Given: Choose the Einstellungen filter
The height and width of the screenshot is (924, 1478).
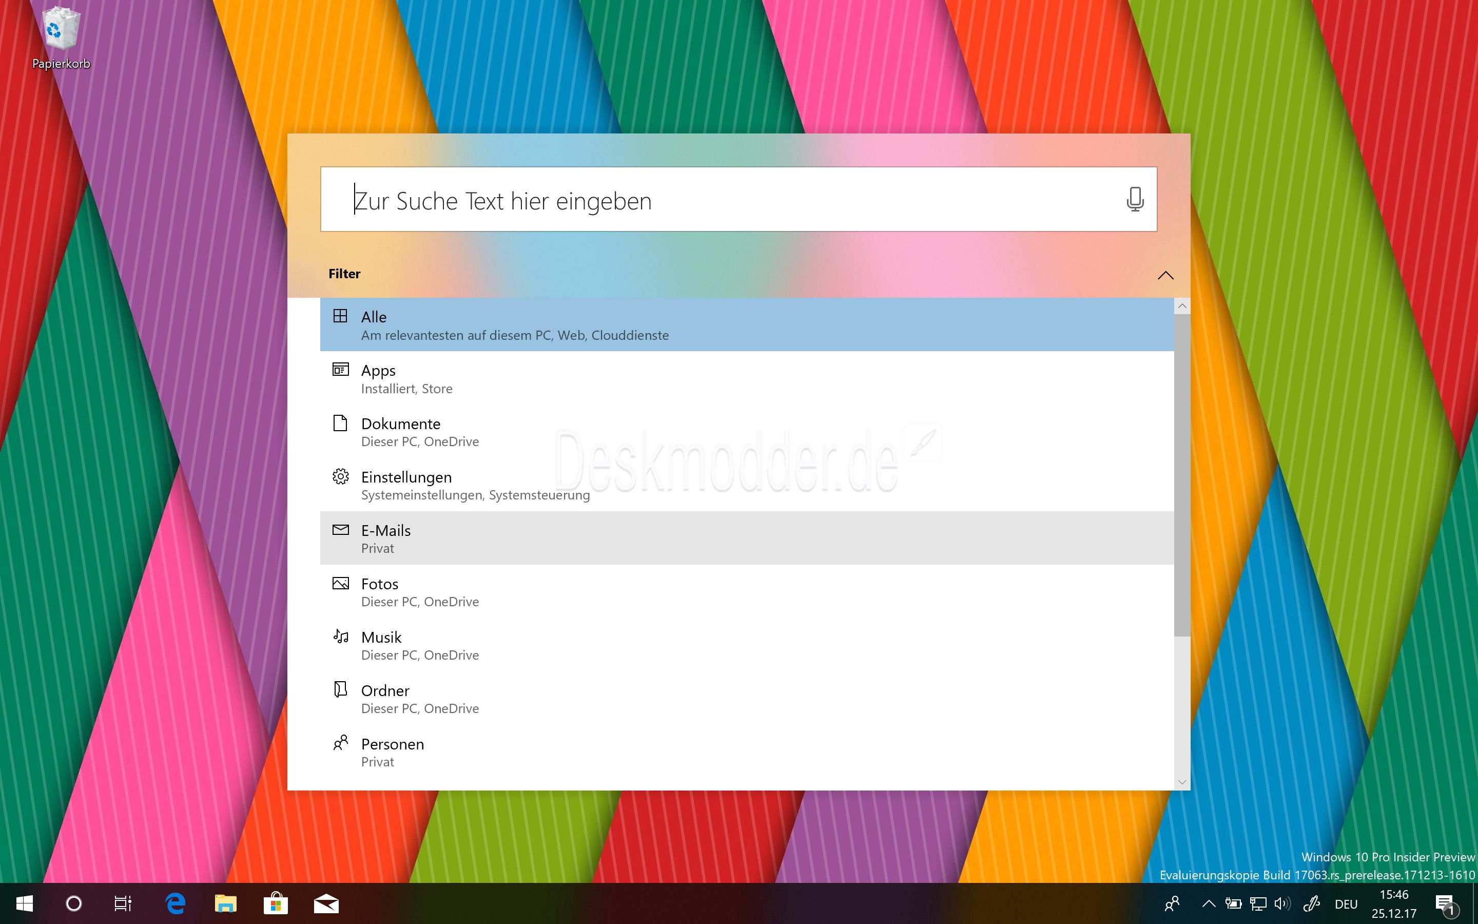Looking at the screenshot, I should (746, 485).
